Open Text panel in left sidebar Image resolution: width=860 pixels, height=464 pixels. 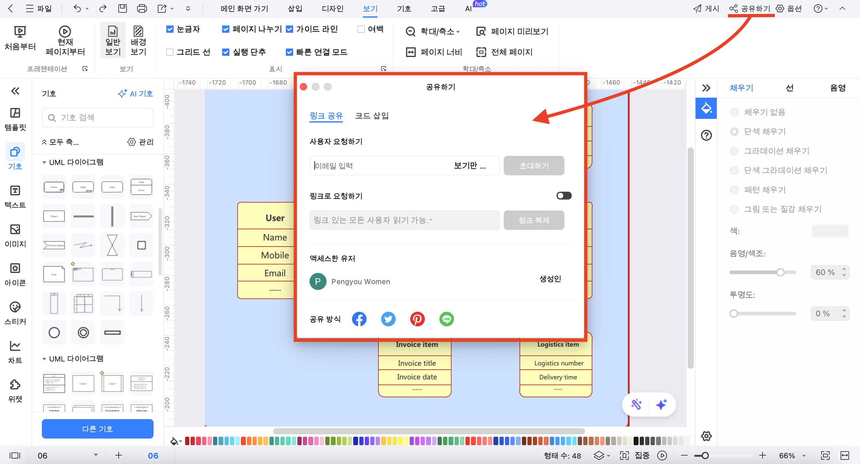15,197
